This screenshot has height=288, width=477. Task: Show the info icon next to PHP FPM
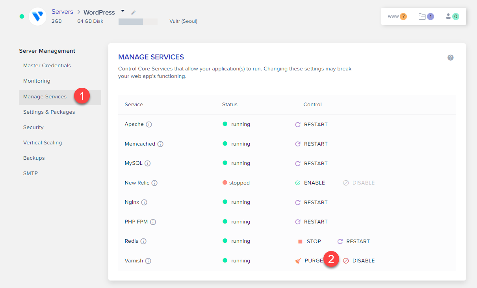(x=153, y=222)
